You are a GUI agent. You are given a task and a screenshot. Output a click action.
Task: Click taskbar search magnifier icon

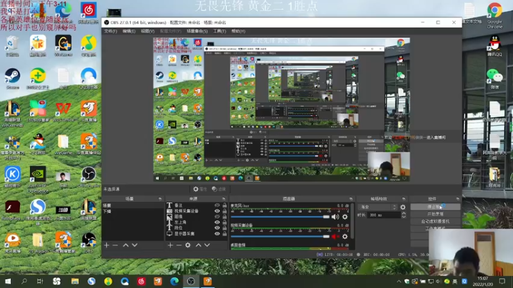tap(24, 281)
